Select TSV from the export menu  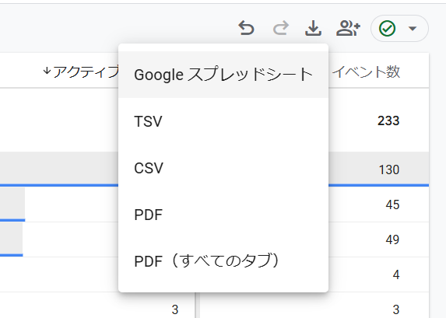pyautogui.click(x=223, y=121)
